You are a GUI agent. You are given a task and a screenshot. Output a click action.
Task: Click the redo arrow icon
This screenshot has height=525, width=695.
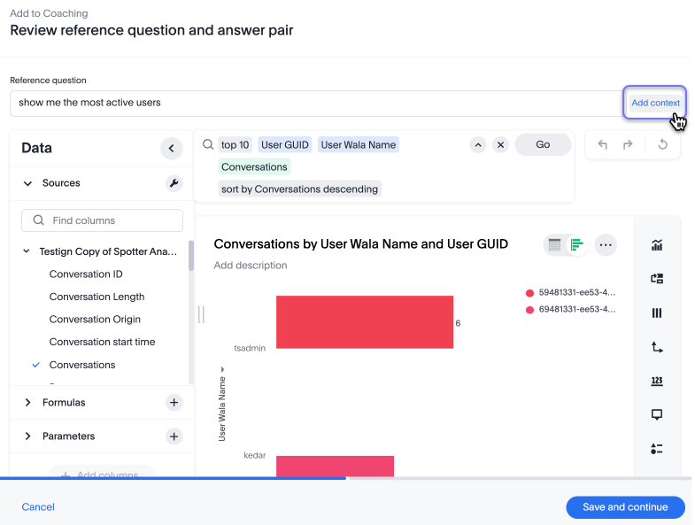628,144
